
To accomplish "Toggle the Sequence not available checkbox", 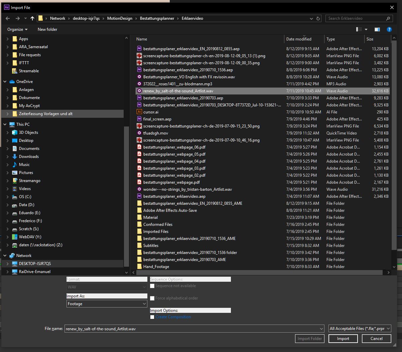I will click(152, 286).
